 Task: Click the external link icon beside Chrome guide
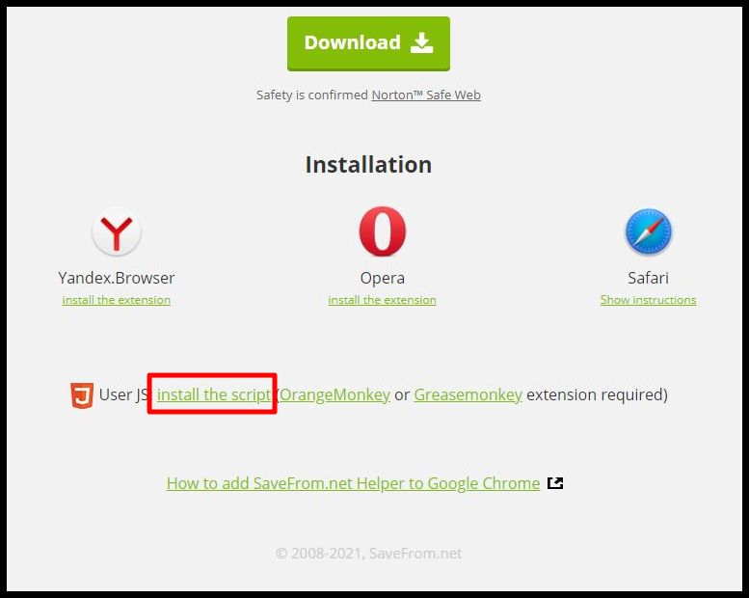click(x=555, y=483)
